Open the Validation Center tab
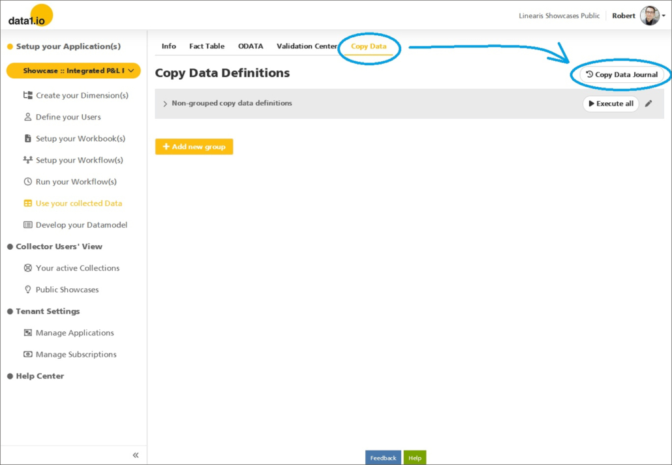The width and height of the screenshot is (672, 465). pyautogui.click(x=307, y=46)
